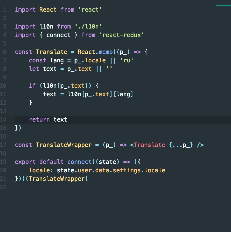Viewport: 231px width, 232px height.
Task: Click data property on line 20
Action: pos(102,170)
